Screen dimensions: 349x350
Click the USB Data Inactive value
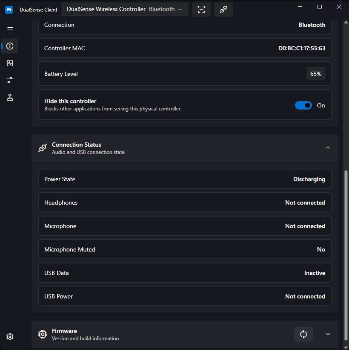315,273
